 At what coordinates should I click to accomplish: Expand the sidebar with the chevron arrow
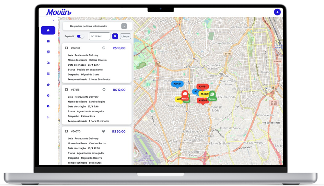53,20
